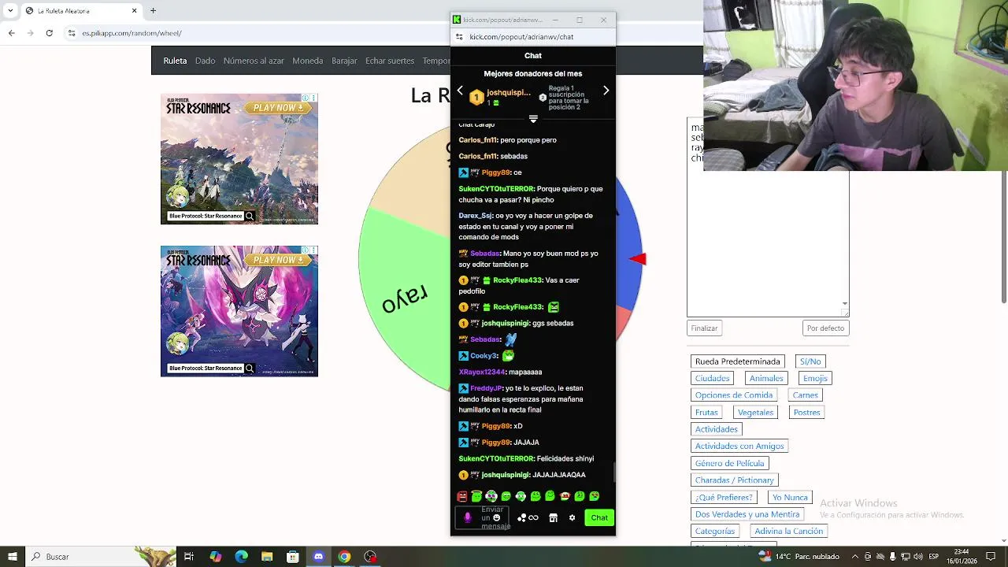Click the Por defecto button
The height and width of the screenshot is (567, 1008).
[x=825, y=328]
